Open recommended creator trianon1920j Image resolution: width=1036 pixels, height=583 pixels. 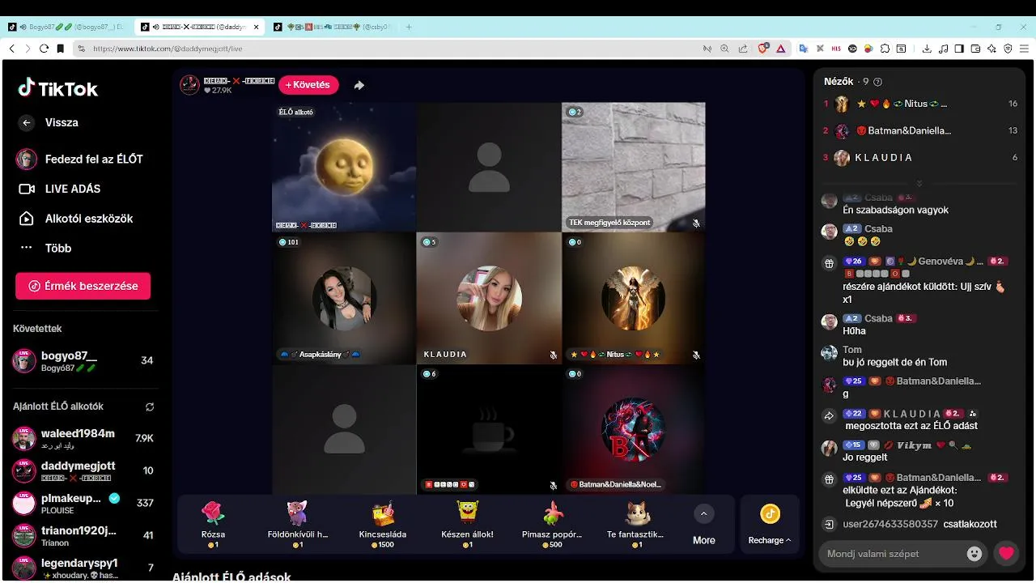(83, 535)
